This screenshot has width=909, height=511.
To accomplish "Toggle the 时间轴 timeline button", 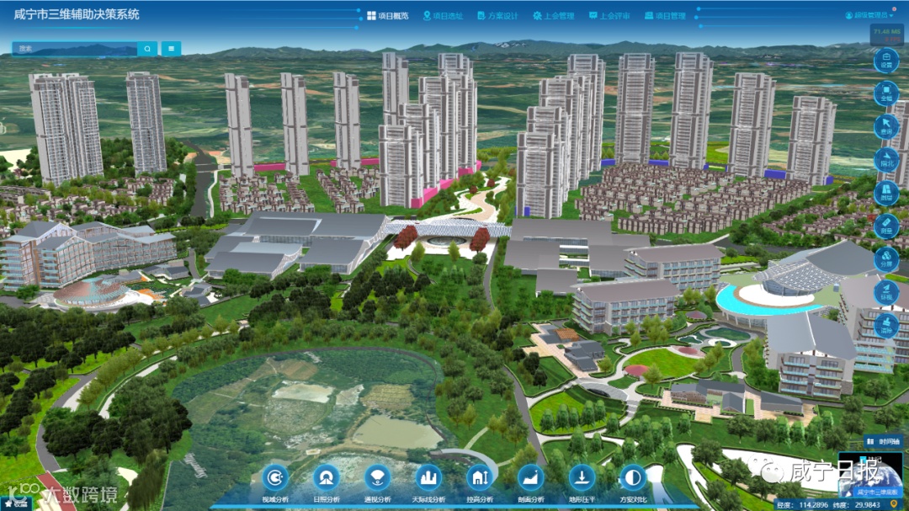I will (884, 441).
